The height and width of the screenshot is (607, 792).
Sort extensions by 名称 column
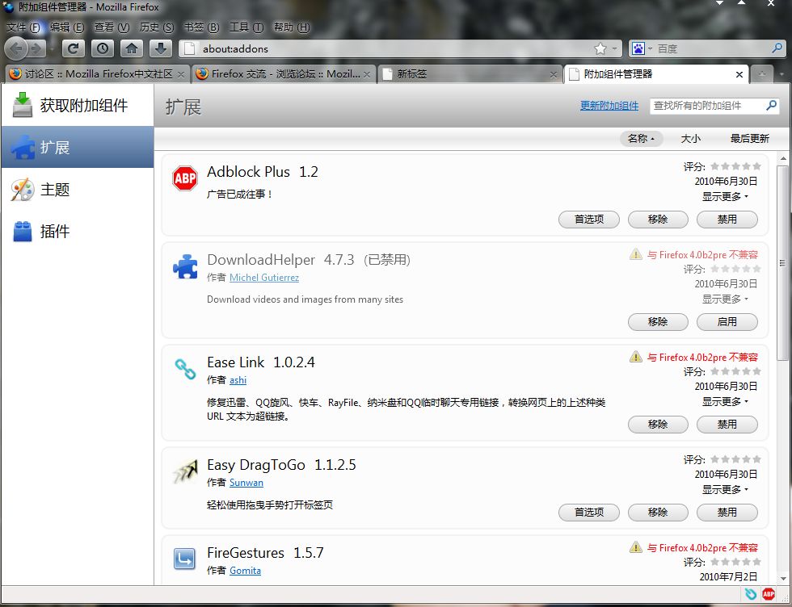641,139
